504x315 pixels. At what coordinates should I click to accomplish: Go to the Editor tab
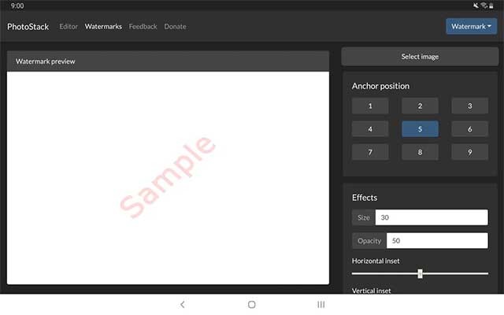pyautogui.click(x=69, y=27)
